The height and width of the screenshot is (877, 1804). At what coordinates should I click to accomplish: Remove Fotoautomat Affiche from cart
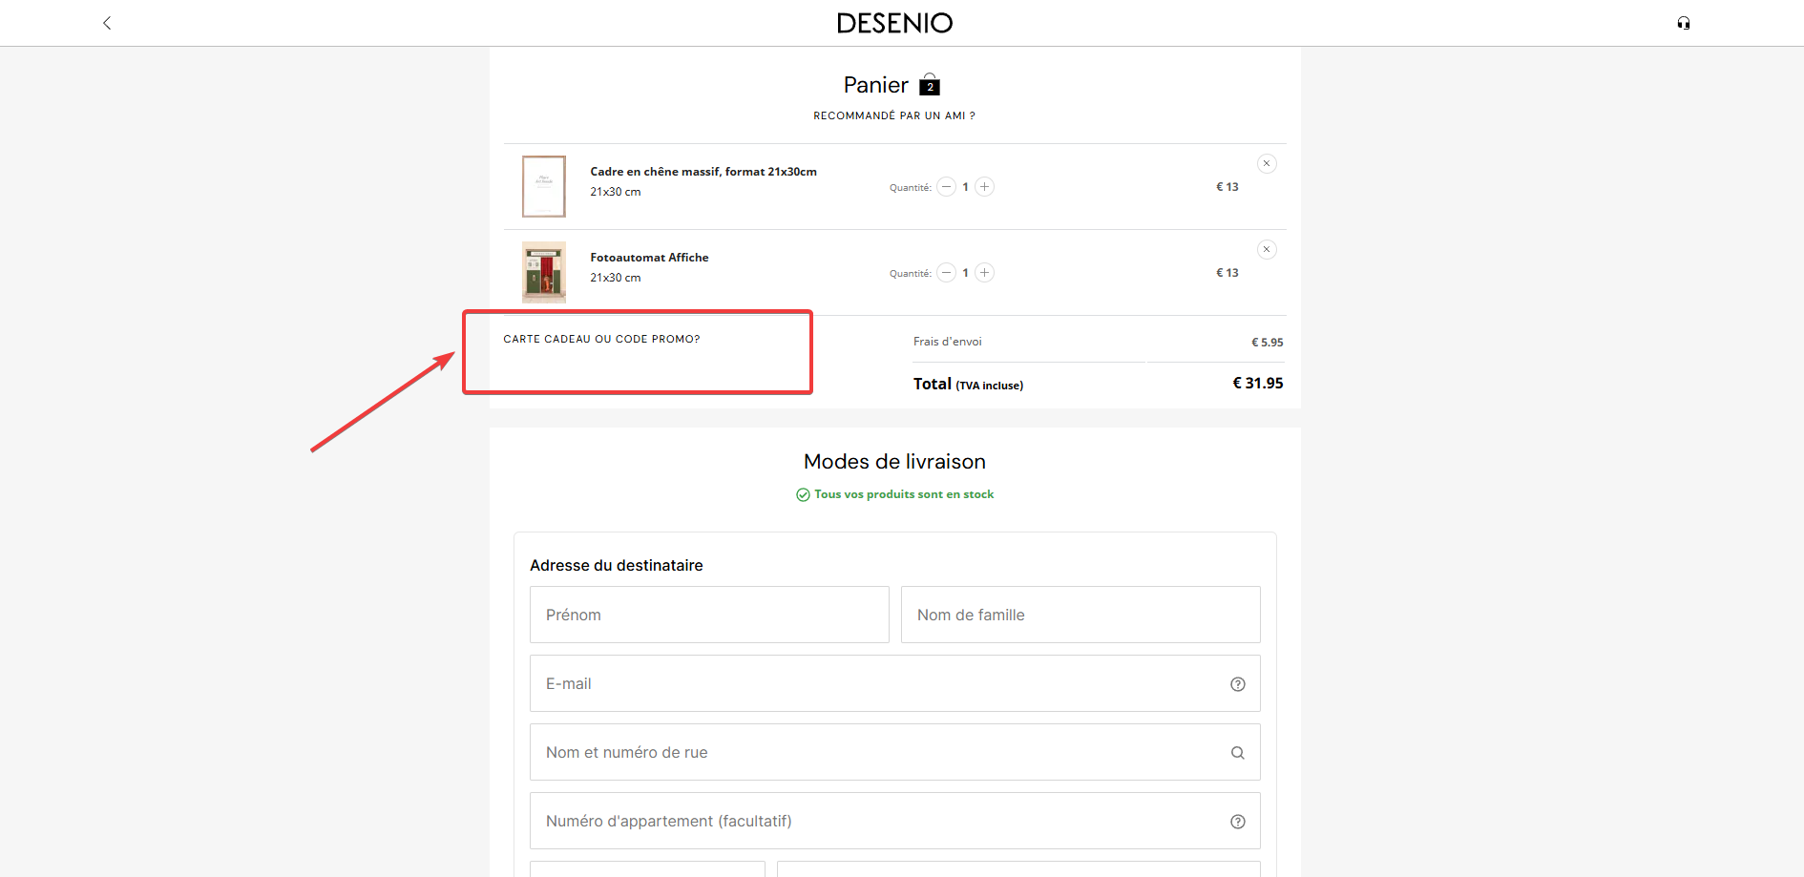pyautogui.click(x=1267, y=249)
